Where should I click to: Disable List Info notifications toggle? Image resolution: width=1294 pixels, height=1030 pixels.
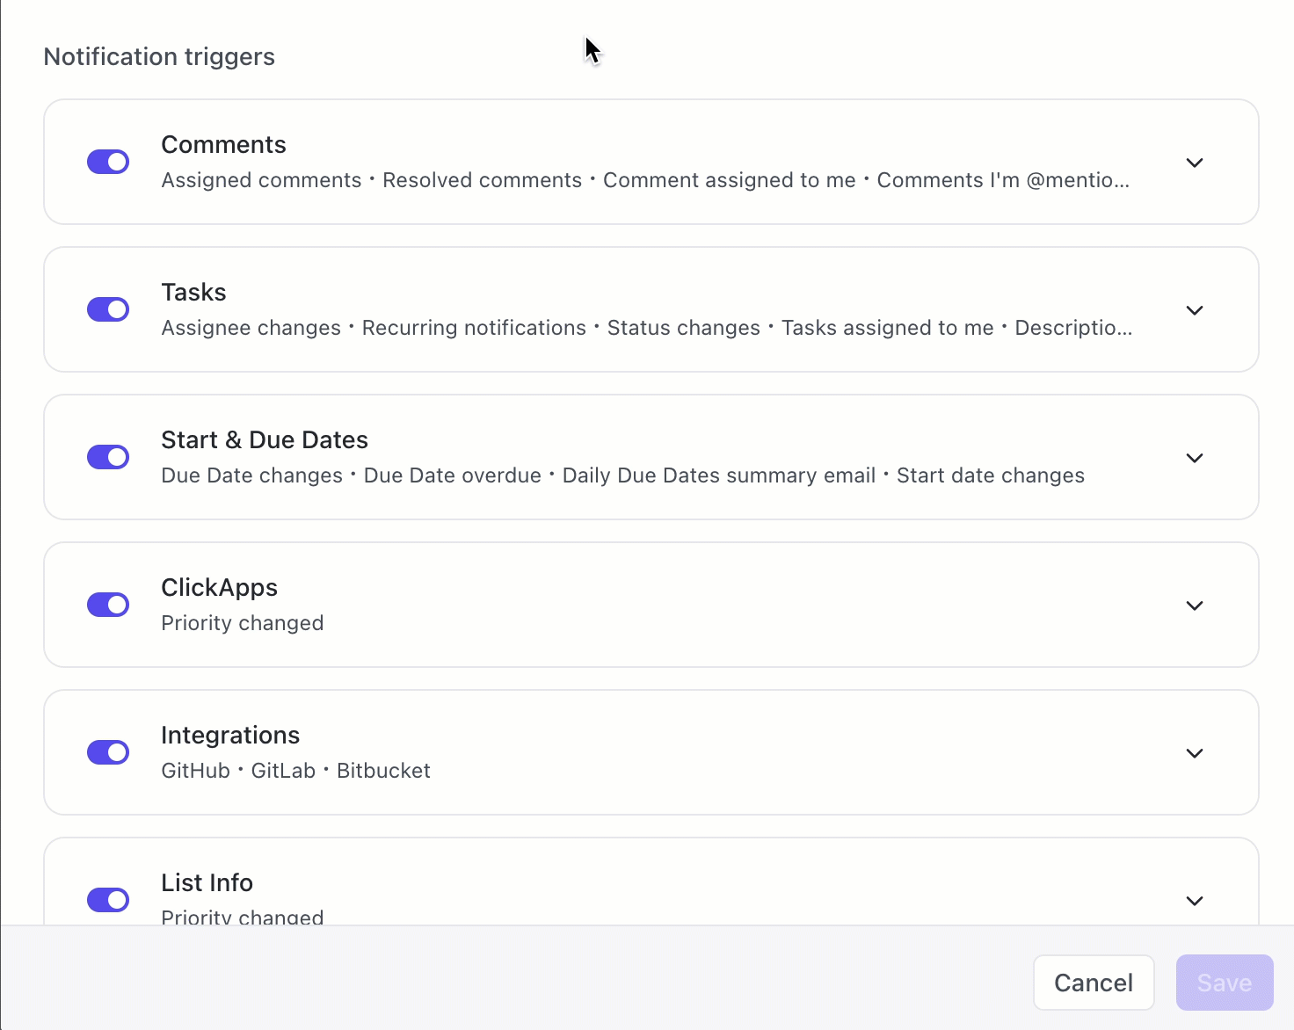point(108,900)
